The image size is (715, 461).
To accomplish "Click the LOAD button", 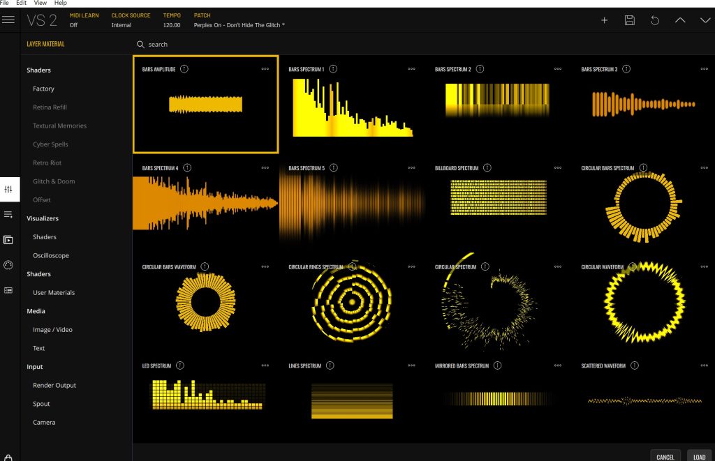I will (700, 456).
